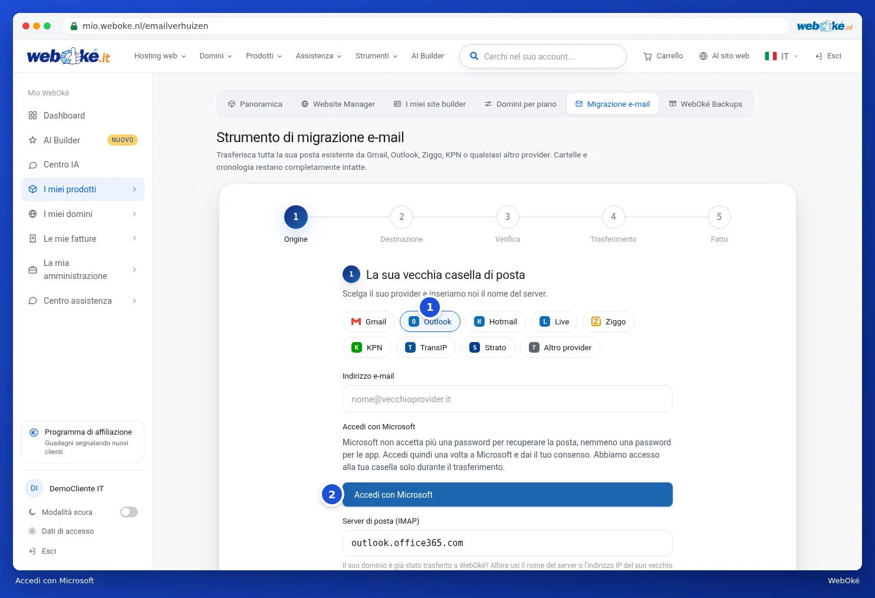This screenshot has width=875, height=598.
Task: Switch to the Website Manager tab
Action: click(x=338, y=104)
